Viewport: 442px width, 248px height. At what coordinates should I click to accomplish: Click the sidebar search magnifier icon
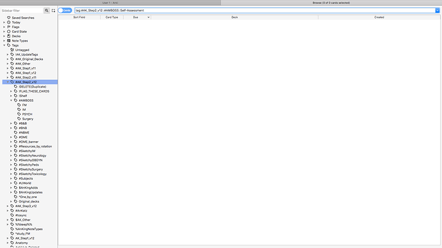click(47, 10)
